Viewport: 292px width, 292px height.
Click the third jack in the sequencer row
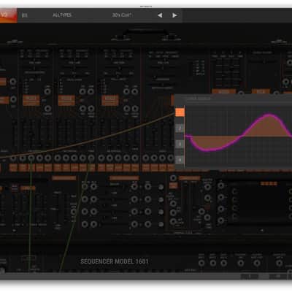pyautogui.click(x=223, y=263)
